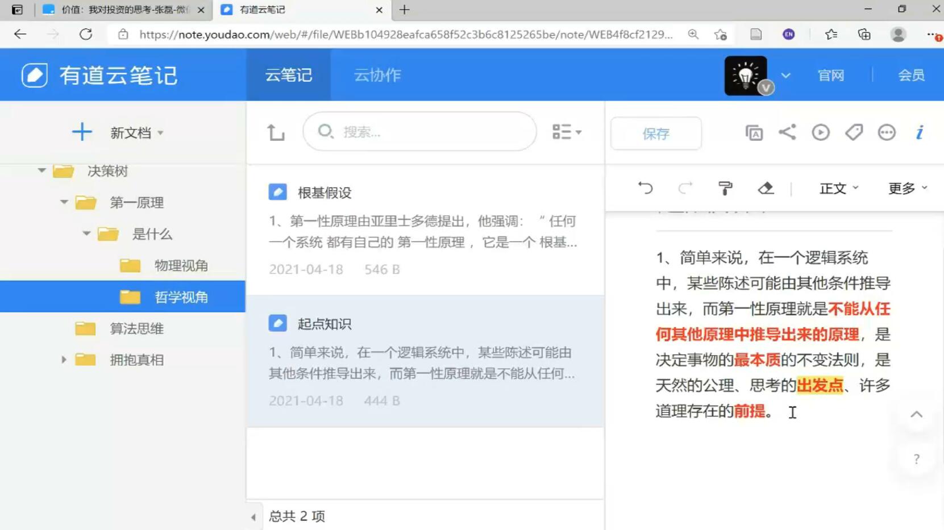The width and height of the screenshot is (944, 530).
Task: Switch to the 云协作 tab
Action: pos(376,74)
